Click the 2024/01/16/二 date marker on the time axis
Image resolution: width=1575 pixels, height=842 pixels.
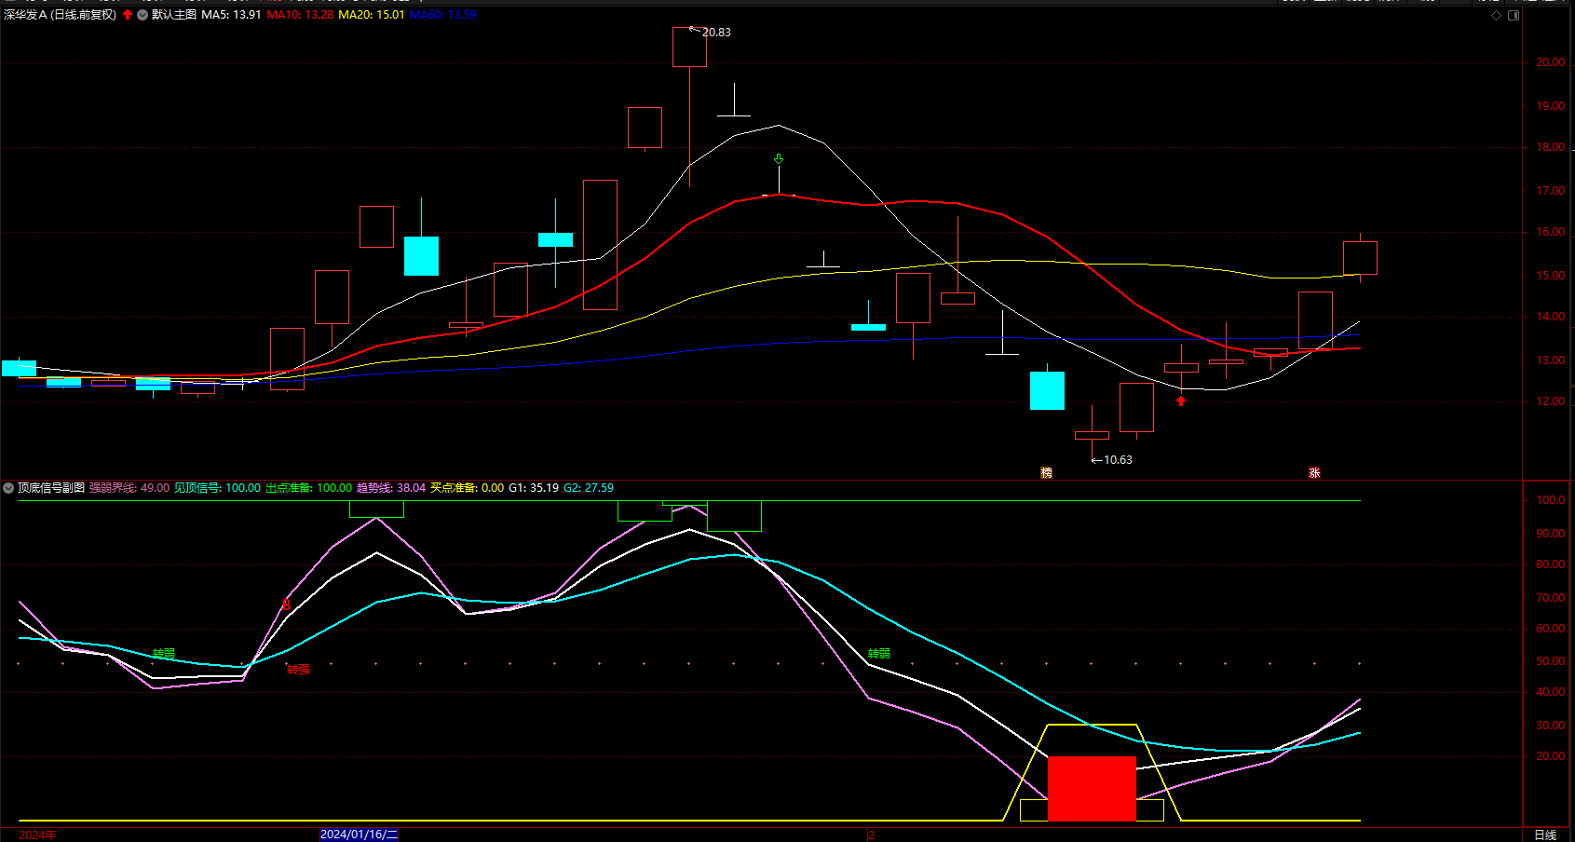click(359, 835)
